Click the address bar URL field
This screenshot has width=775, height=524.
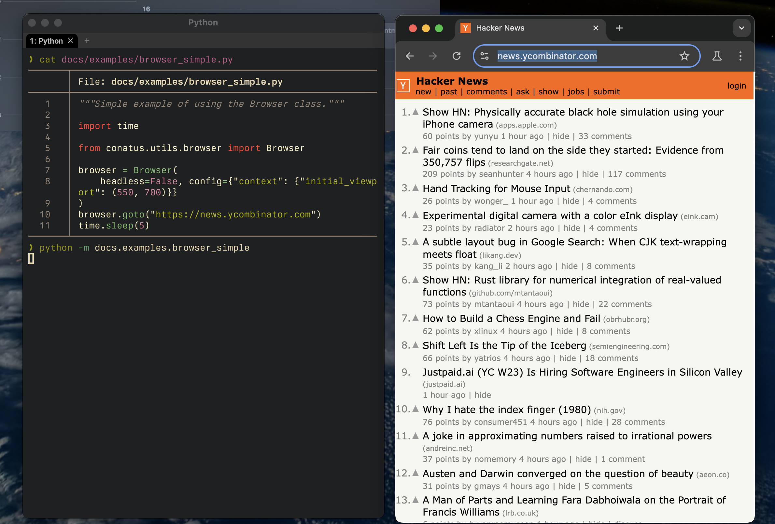click(x=547, y=56)
